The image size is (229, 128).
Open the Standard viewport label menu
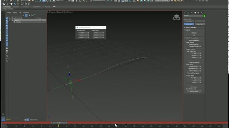(x=60, y=12)
